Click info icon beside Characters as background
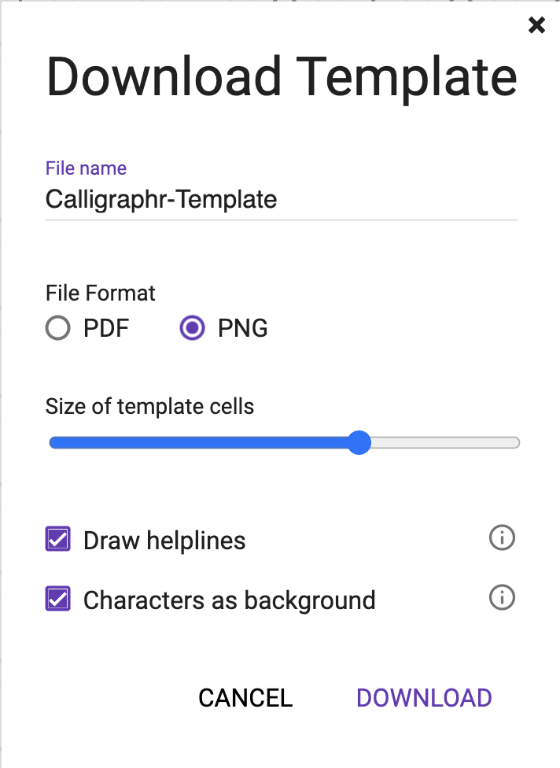This screenshot has height=768, width=560. tap(502, 598)
